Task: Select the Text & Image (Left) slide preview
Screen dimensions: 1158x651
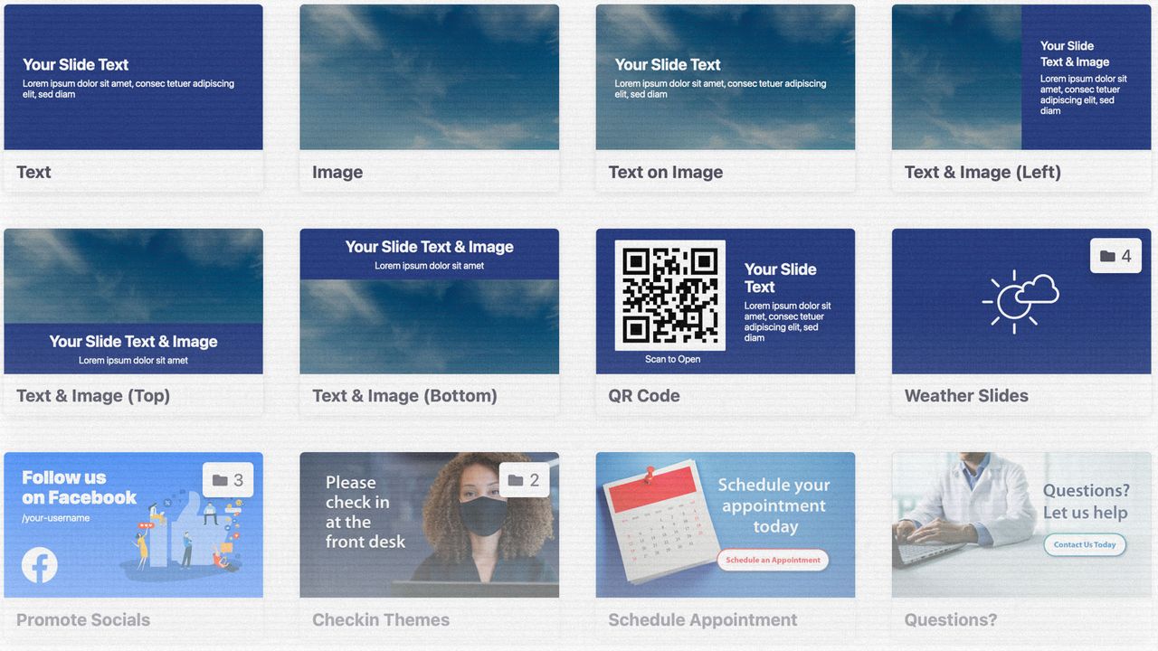Action: tap(1021, 77)
